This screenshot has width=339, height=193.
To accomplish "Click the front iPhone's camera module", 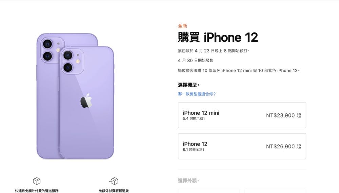I will (x=72, y=61).
